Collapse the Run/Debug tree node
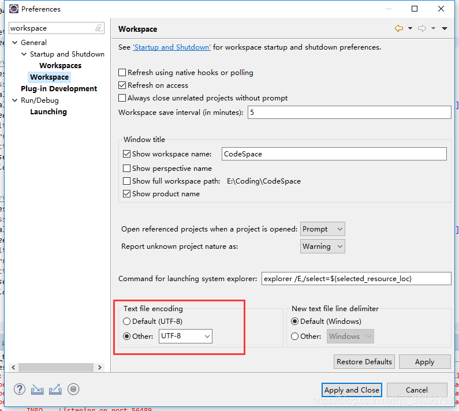 click(x=14, y=100)
